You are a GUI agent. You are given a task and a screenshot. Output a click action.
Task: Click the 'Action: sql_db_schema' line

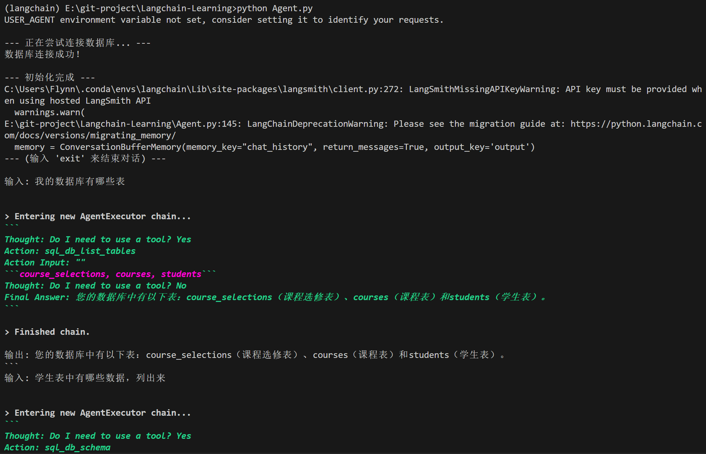coord(58,447)
